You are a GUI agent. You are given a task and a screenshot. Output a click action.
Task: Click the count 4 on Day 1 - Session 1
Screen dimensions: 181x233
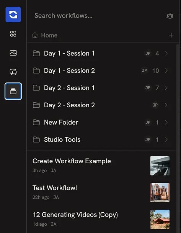(157, 54)
